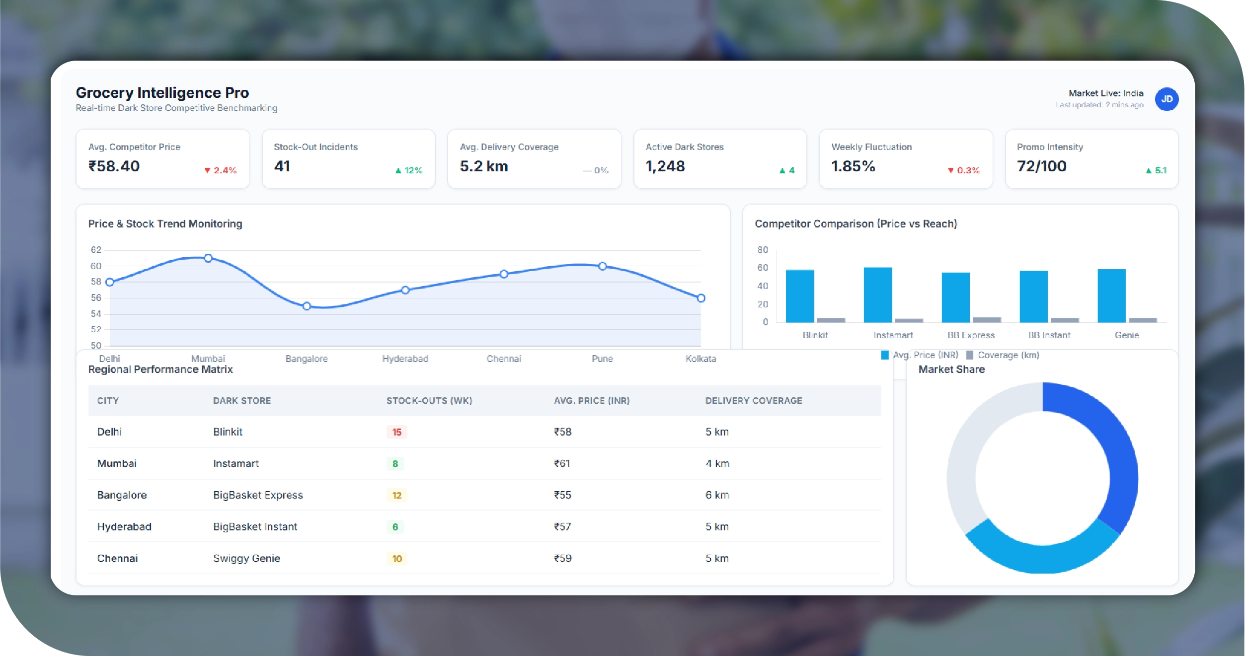The image size is (1245, 656).
Task: Sort table by the CITY column header
Action: [x=108, y=401]
